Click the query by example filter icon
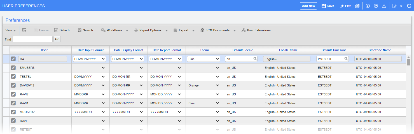414x134 pixels. pyautogui.click(x=24, y=30)
